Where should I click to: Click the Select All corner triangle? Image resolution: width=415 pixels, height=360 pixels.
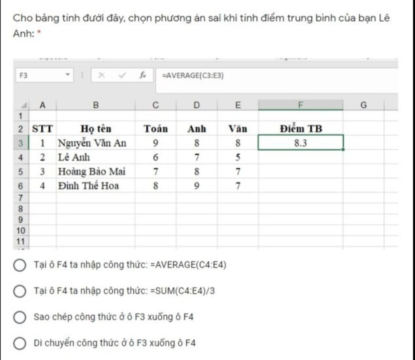point(24,106)
